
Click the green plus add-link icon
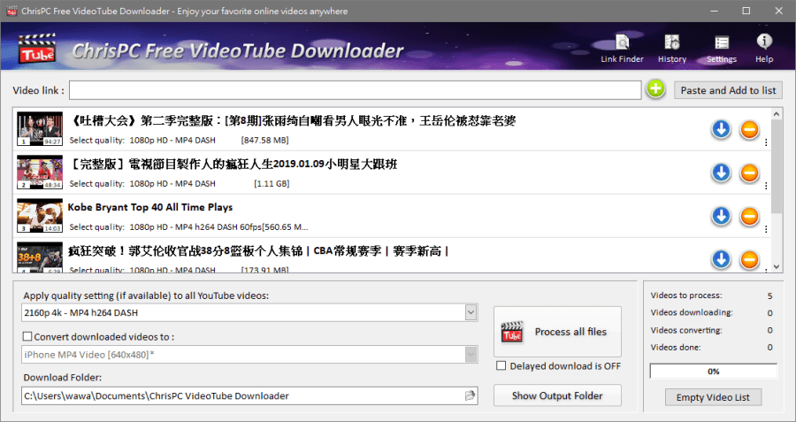(655, 88)
